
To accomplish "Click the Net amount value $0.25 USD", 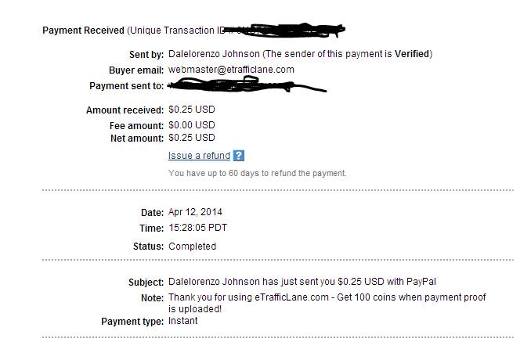I will pyautogui.click(x=192, y=138).
